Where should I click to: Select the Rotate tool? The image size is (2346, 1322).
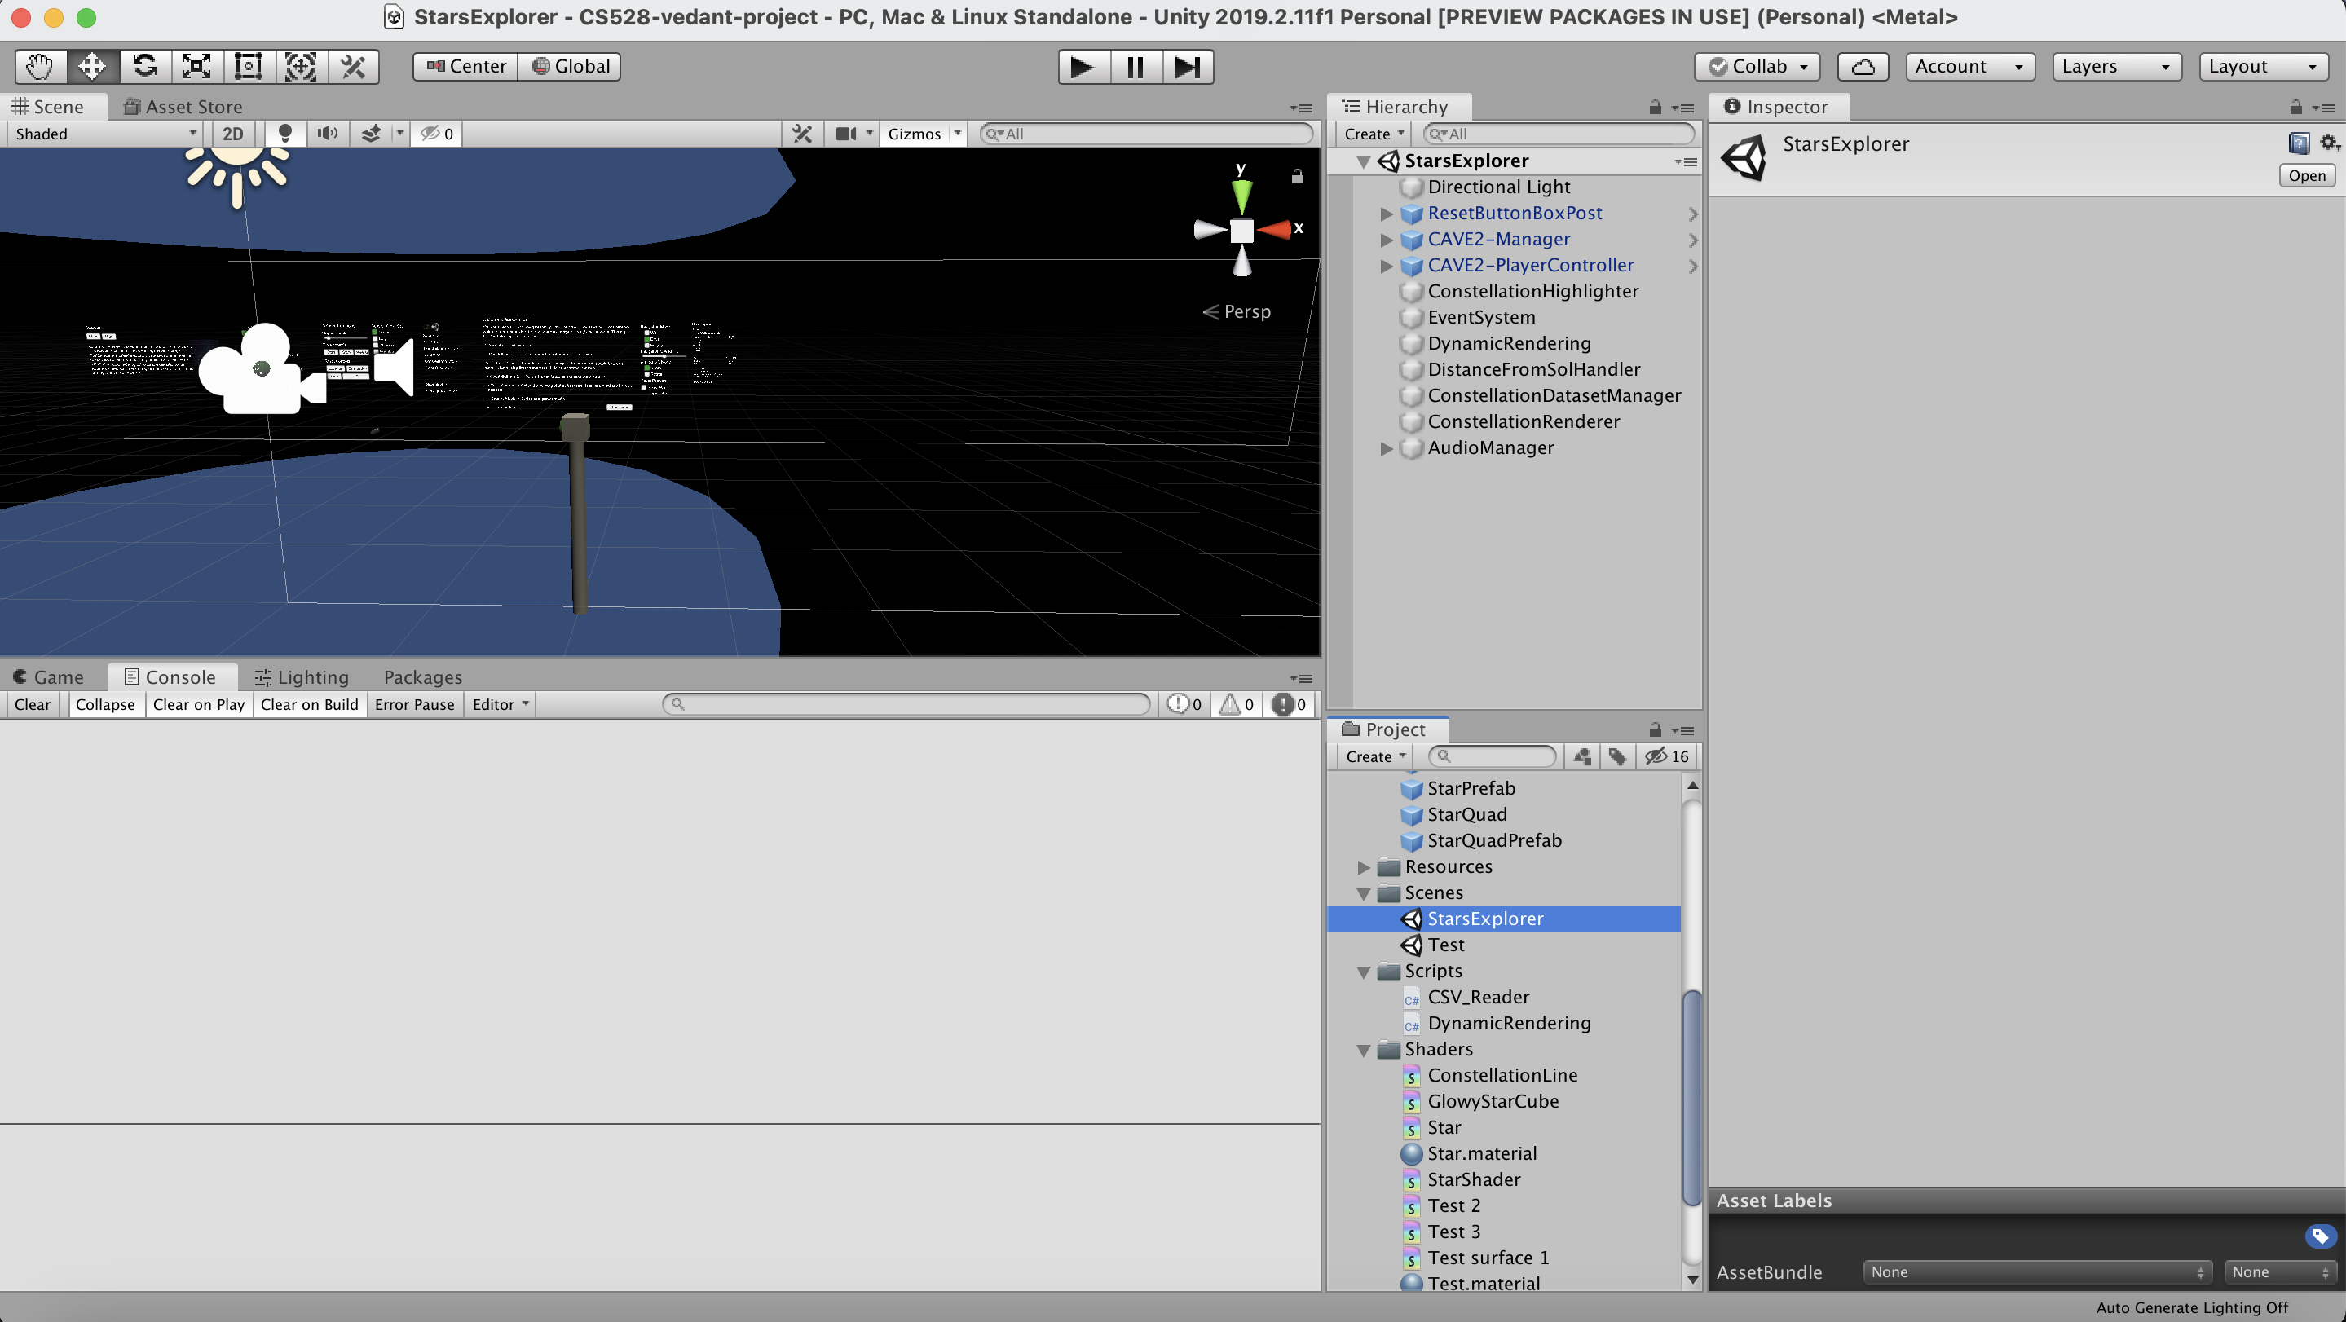pyautogui.click(x=144, y=67)
